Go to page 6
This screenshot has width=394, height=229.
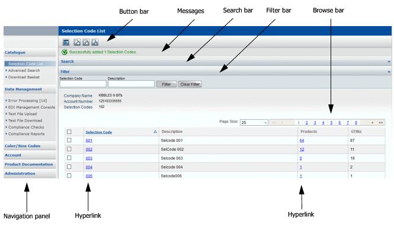pos(339,123)
